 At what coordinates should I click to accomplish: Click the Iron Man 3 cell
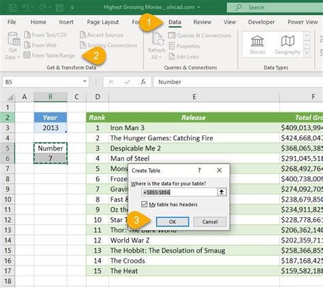(194, 128)
